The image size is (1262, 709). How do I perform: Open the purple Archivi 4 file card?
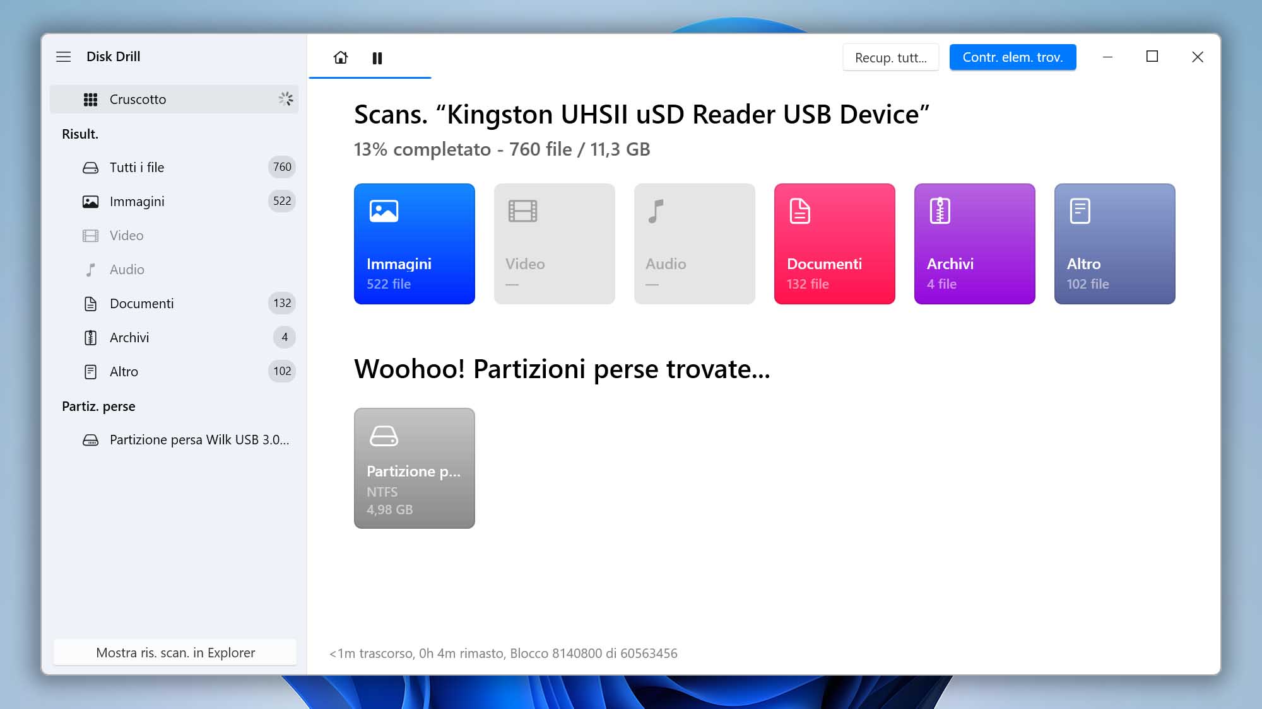975,244
